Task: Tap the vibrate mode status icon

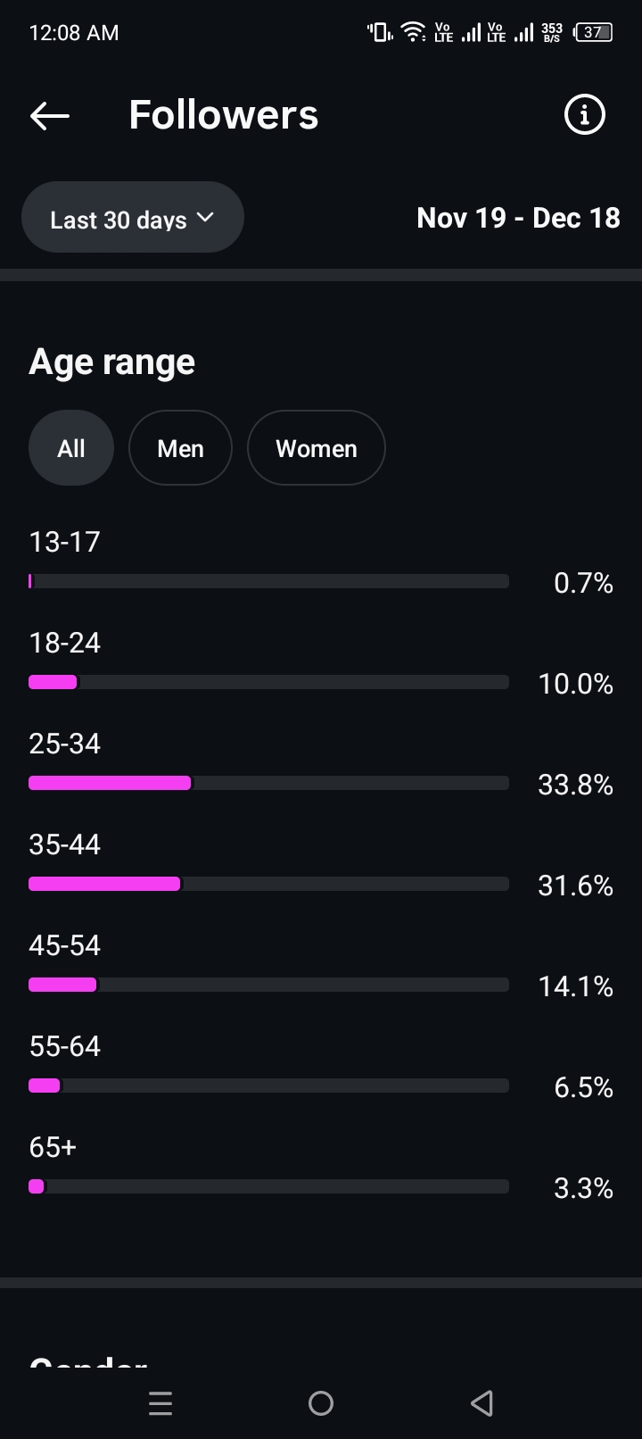Action: pyautogui.click(x=380, y=33)
